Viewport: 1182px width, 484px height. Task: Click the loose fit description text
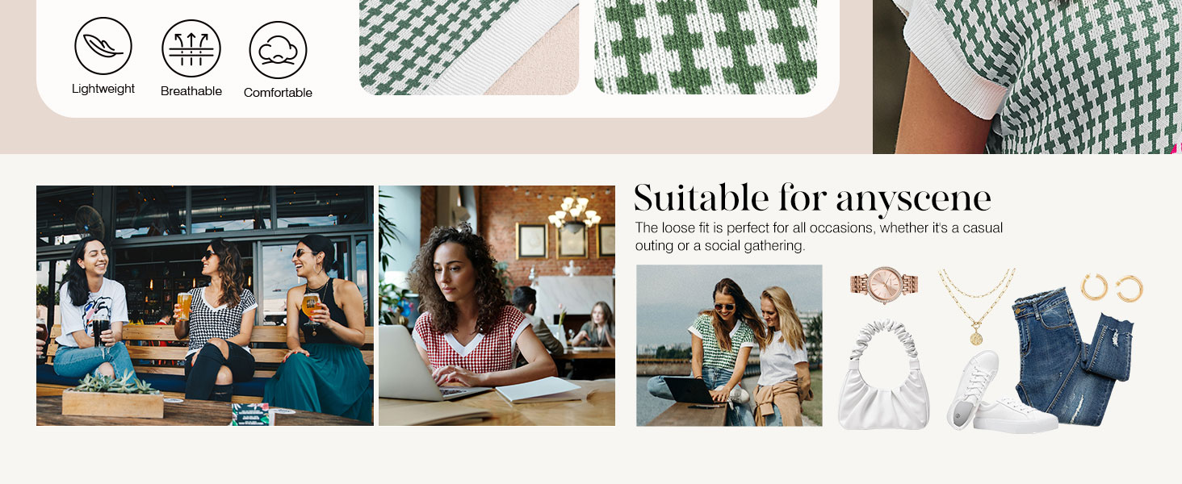[819, 236]
